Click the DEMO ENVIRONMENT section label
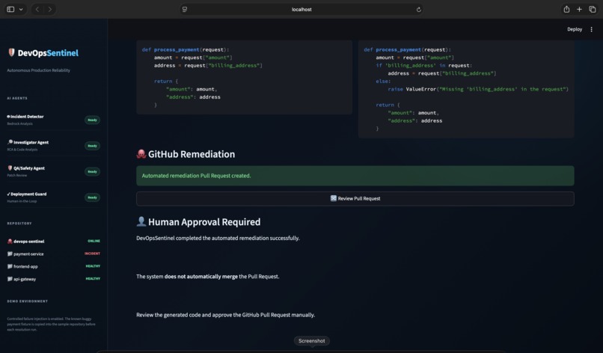 [x=27, y=301]
